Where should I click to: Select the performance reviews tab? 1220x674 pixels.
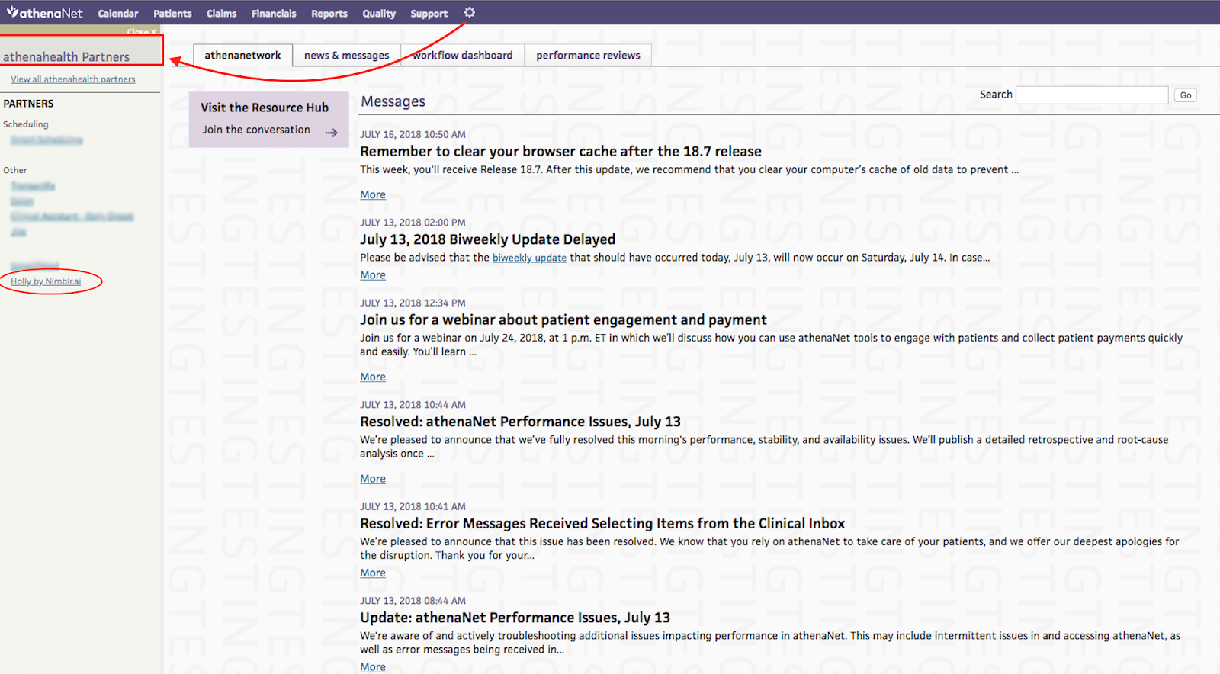coord(588,56)
